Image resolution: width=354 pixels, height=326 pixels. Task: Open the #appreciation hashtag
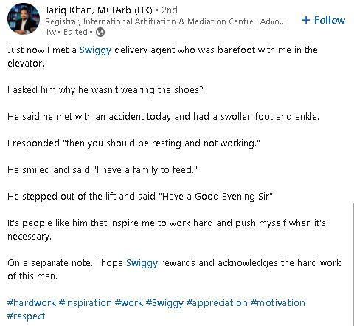pos(217,303)
